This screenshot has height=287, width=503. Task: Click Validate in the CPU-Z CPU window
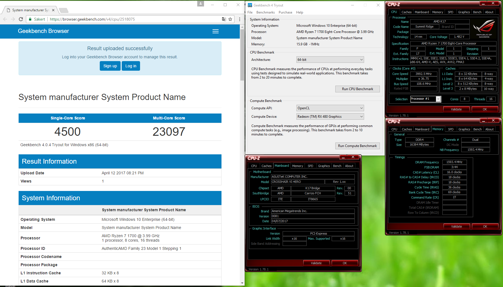click(x=456, y=109)
